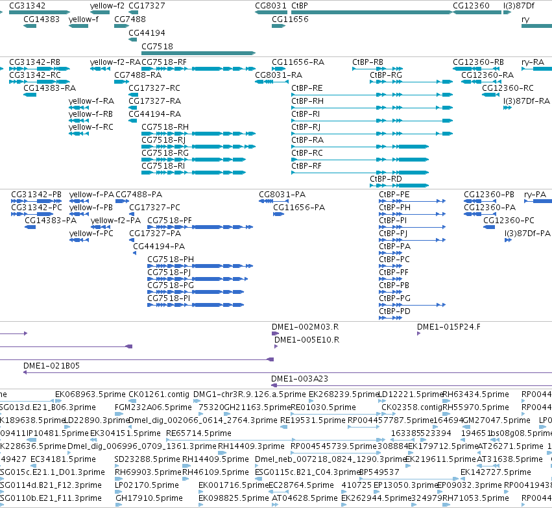Click the CK01261.contig EST
The width and height of the screenshot is (552, 508).
point(133,401)
